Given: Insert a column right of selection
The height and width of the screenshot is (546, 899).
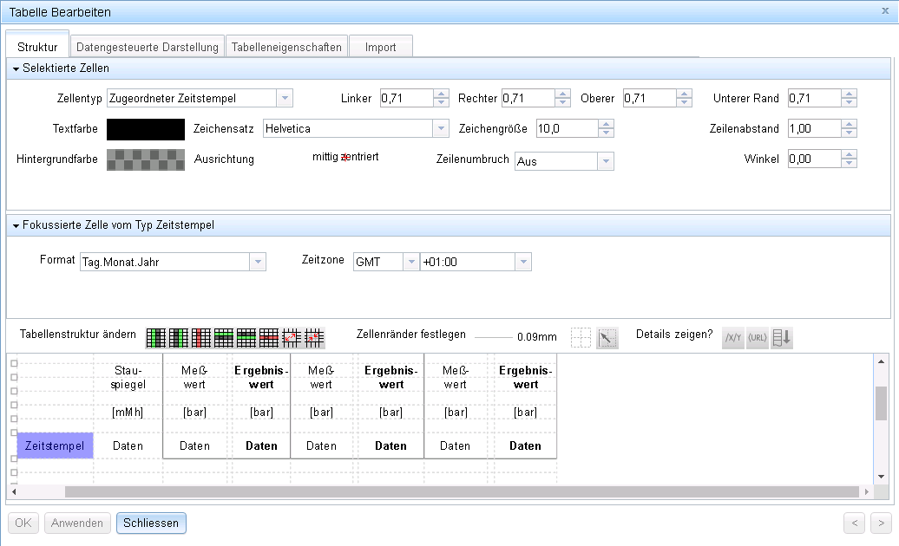Looking at the screenshot, I should [x=178, y=337].
